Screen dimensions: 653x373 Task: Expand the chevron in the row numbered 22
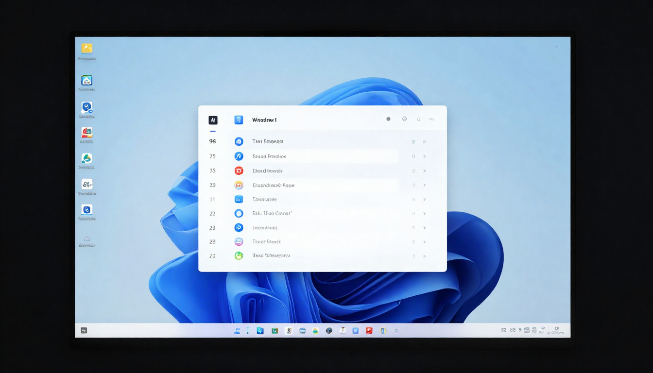coord(425,213)
